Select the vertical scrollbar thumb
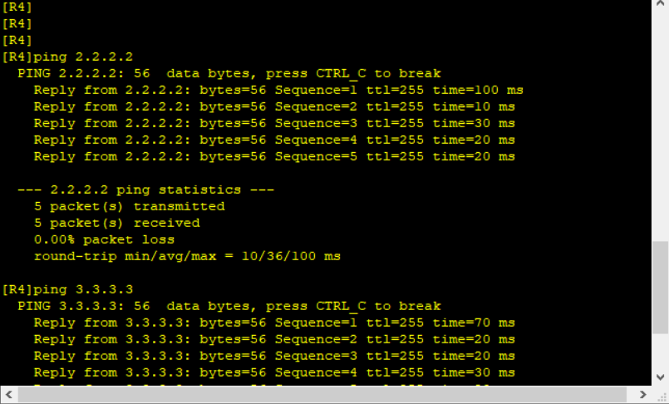 click(660, 288)
